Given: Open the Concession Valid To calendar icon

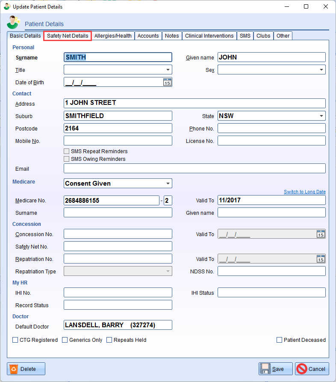Looking at the screenshot, I should coord(321,234).
